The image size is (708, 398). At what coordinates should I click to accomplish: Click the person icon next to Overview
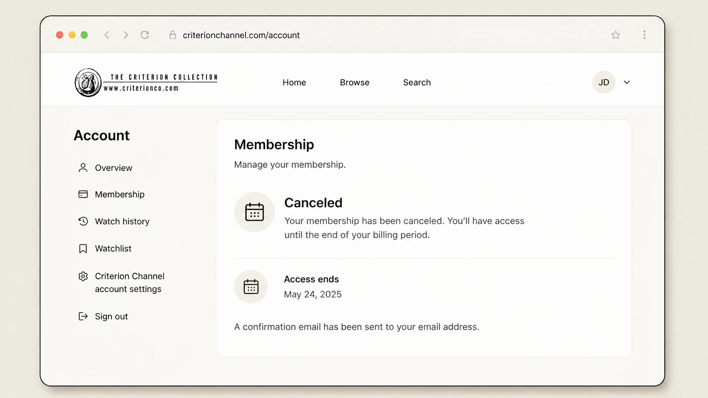click(83, 168)
